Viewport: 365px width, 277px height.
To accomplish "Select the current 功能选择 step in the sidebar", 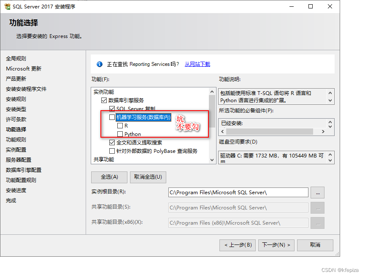I will tap(16, 130).
